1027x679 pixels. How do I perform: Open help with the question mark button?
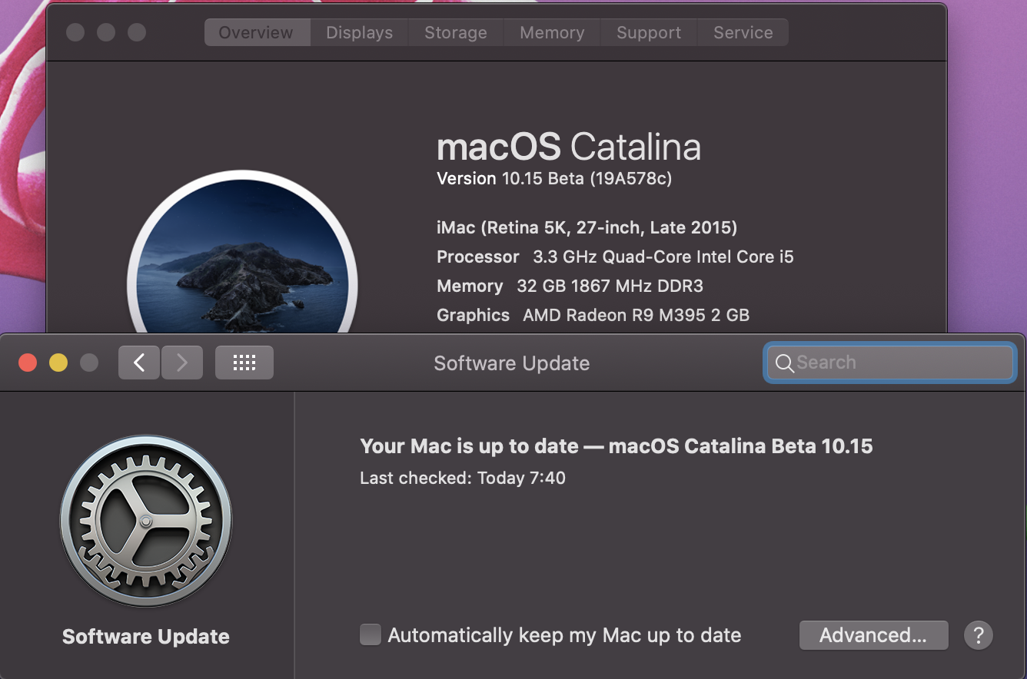(x=979, y=635)
